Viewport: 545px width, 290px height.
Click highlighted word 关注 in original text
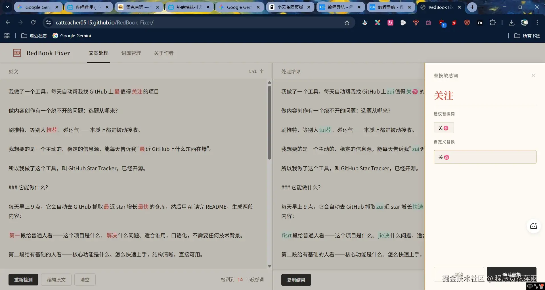pyautogui.click(x=137, y=92)
